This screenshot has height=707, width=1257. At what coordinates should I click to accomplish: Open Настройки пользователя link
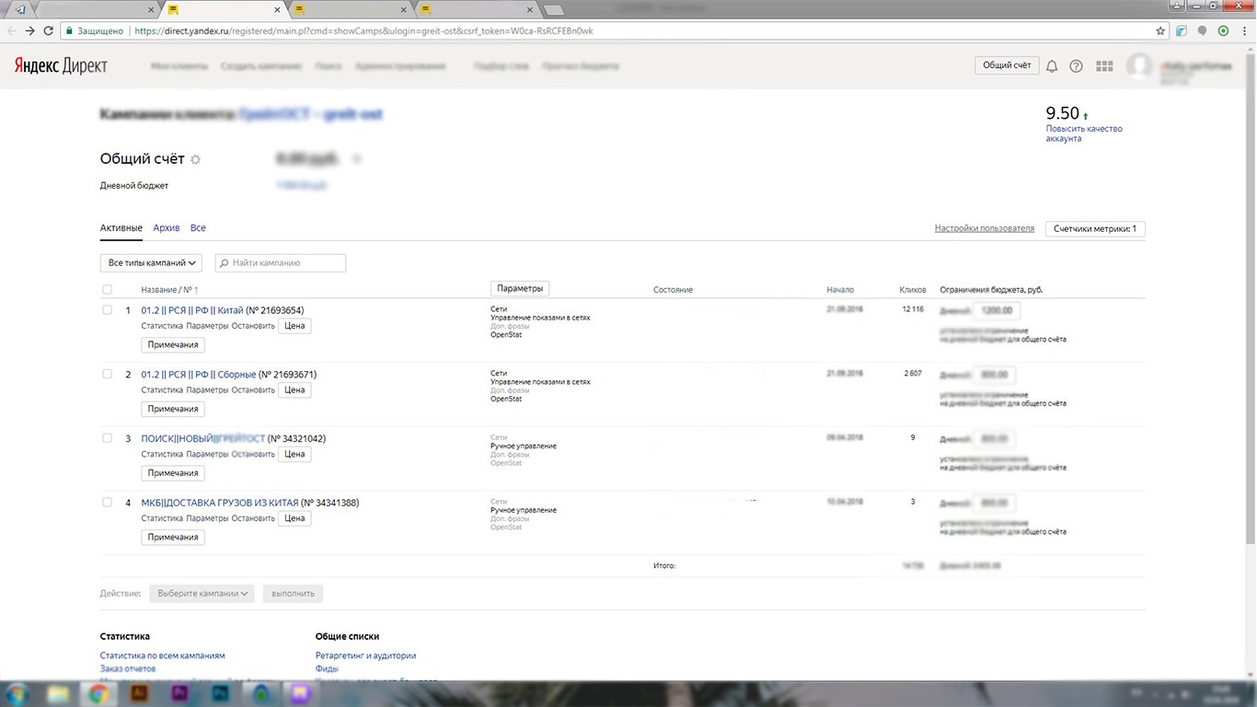[x=985, y=228]
